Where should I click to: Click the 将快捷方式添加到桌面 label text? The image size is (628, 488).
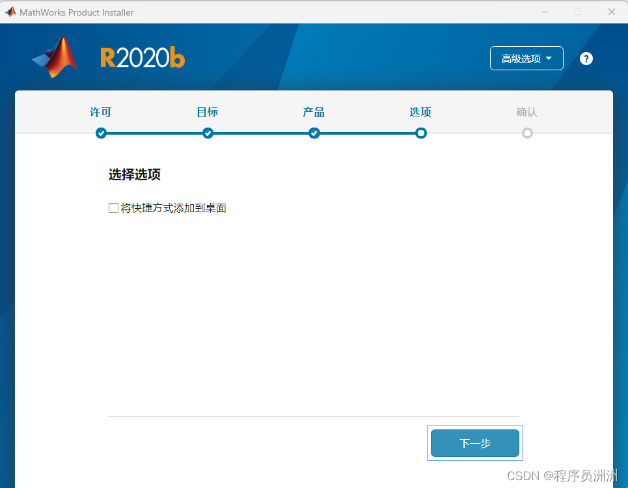173,208
